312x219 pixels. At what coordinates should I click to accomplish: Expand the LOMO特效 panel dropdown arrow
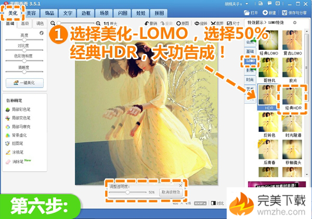coord(295,23)
